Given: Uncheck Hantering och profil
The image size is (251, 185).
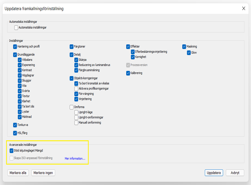Looking at the screenshot, I should (15, 47).
